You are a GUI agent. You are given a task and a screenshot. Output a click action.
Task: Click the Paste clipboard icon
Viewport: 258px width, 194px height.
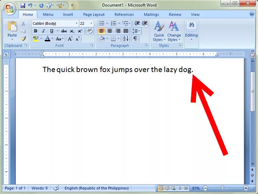click(x=12, y=26)
